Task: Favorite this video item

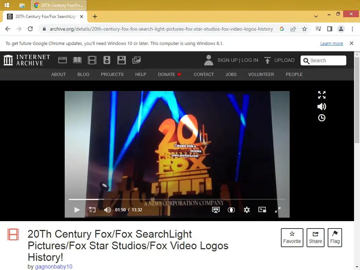Action: click(292, 237)
